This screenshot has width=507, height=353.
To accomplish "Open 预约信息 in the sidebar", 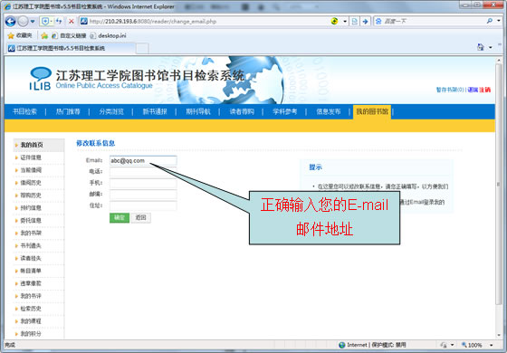I will point(31,208).
